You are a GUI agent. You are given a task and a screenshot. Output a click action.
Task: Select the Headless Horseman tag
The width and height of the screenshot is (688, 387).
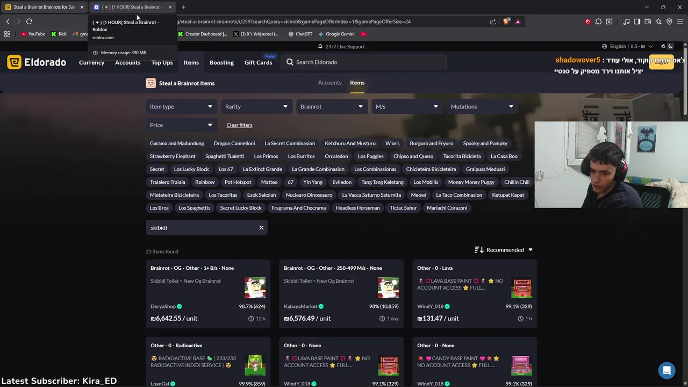pos(357,208)
